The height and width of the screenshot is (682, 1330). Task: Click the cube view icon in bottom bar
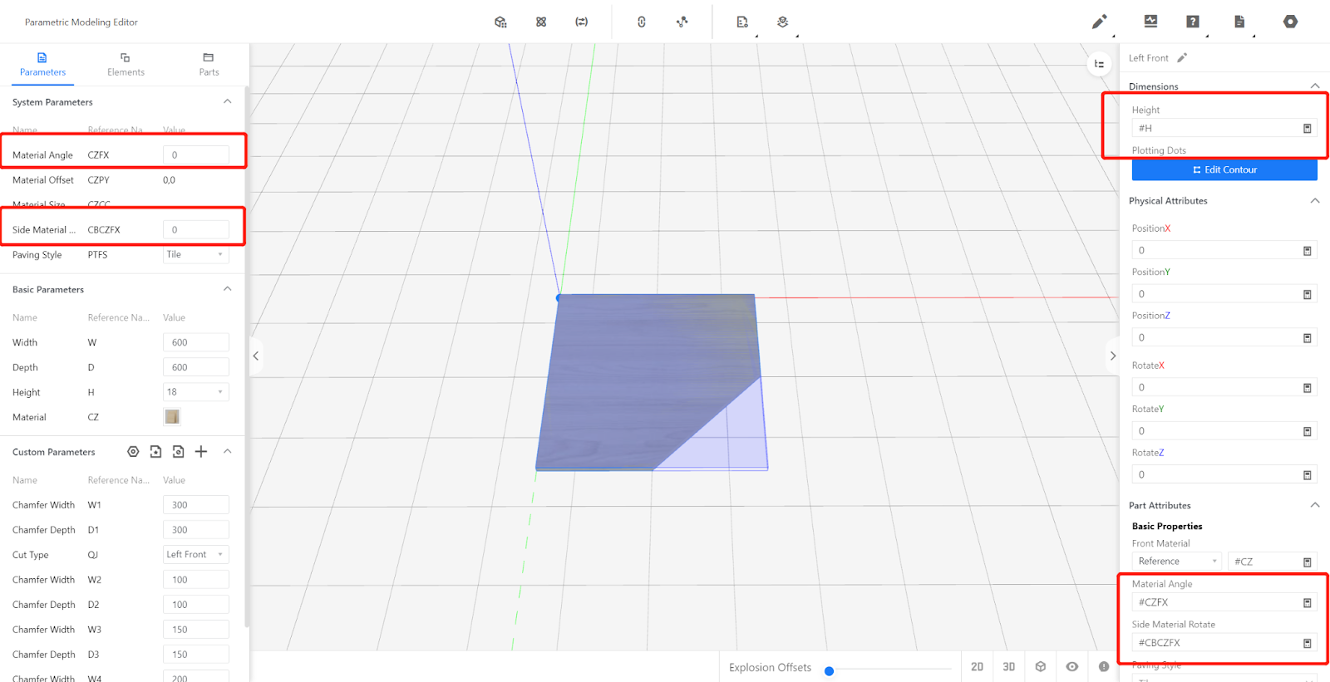(1040, 666)
